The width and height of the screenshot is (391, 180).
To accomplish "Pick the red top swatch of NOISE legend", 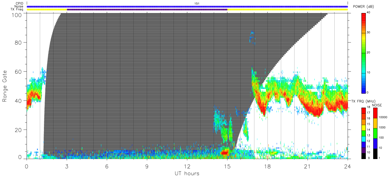I will pos(375,113).
